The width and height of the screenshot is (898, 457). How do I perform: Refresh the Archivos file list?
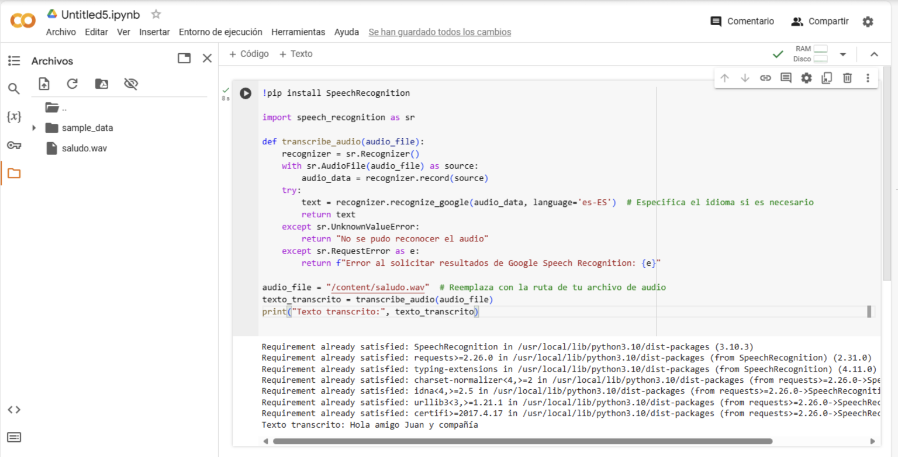(72, 84)
